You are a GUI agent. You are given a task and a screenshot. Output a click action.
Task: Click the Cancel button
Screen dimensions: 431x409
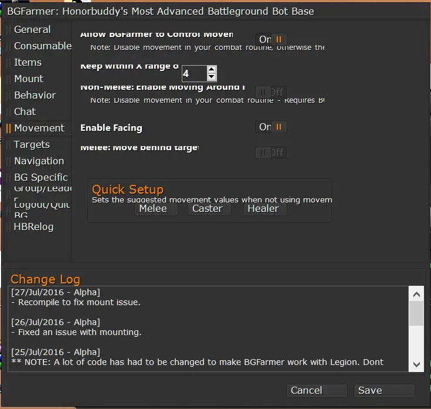click(317, 391)
